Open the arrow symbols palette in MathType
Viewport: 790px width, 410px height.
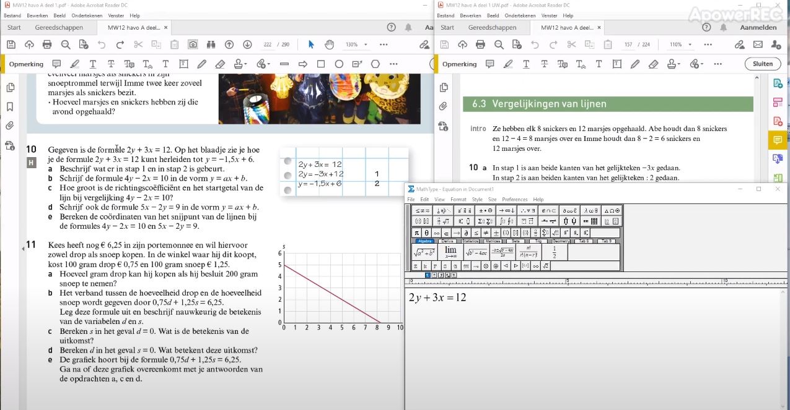pos(507,210)
